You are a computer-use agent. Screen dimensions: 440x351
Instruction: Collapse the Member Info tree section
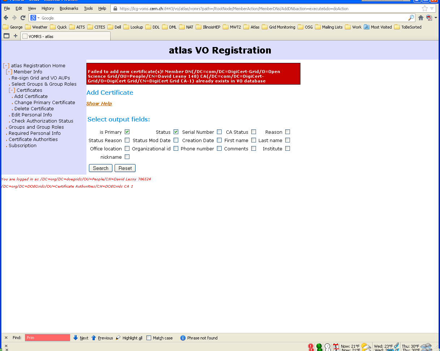click(x=9, y=72)
